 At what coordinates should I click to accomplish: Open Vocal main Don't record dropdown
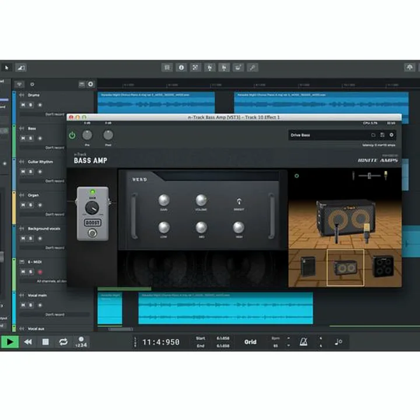tap(55, 315)
